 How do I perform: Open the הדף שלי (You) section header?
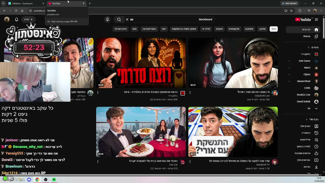[312, 119]
